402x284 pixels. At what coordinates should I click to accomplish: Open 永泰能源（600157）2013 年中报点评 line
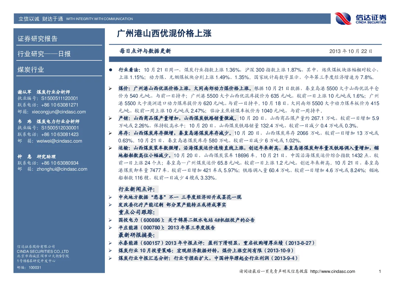(217, 243)
